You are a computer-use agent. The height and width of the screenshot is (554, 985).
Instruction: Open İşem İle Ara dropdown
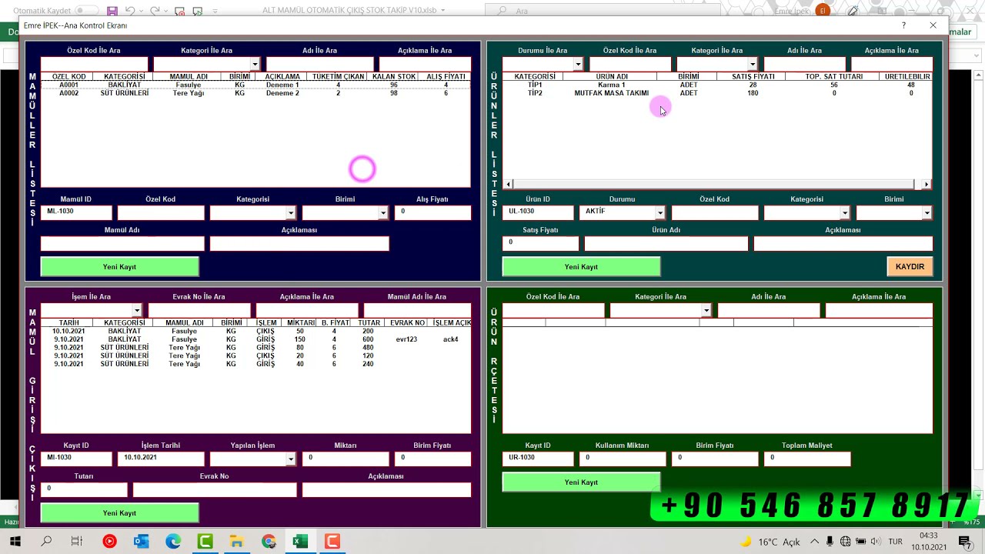(x=137, y=311)
